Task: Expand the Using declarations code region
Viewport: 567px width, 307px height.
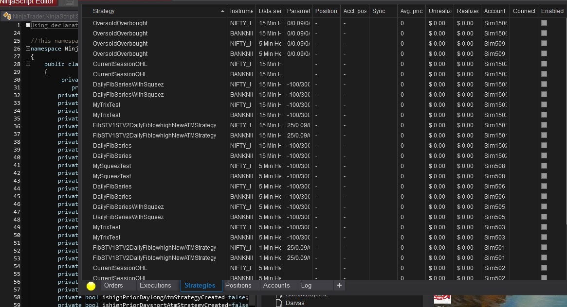Action: [28, 25]
